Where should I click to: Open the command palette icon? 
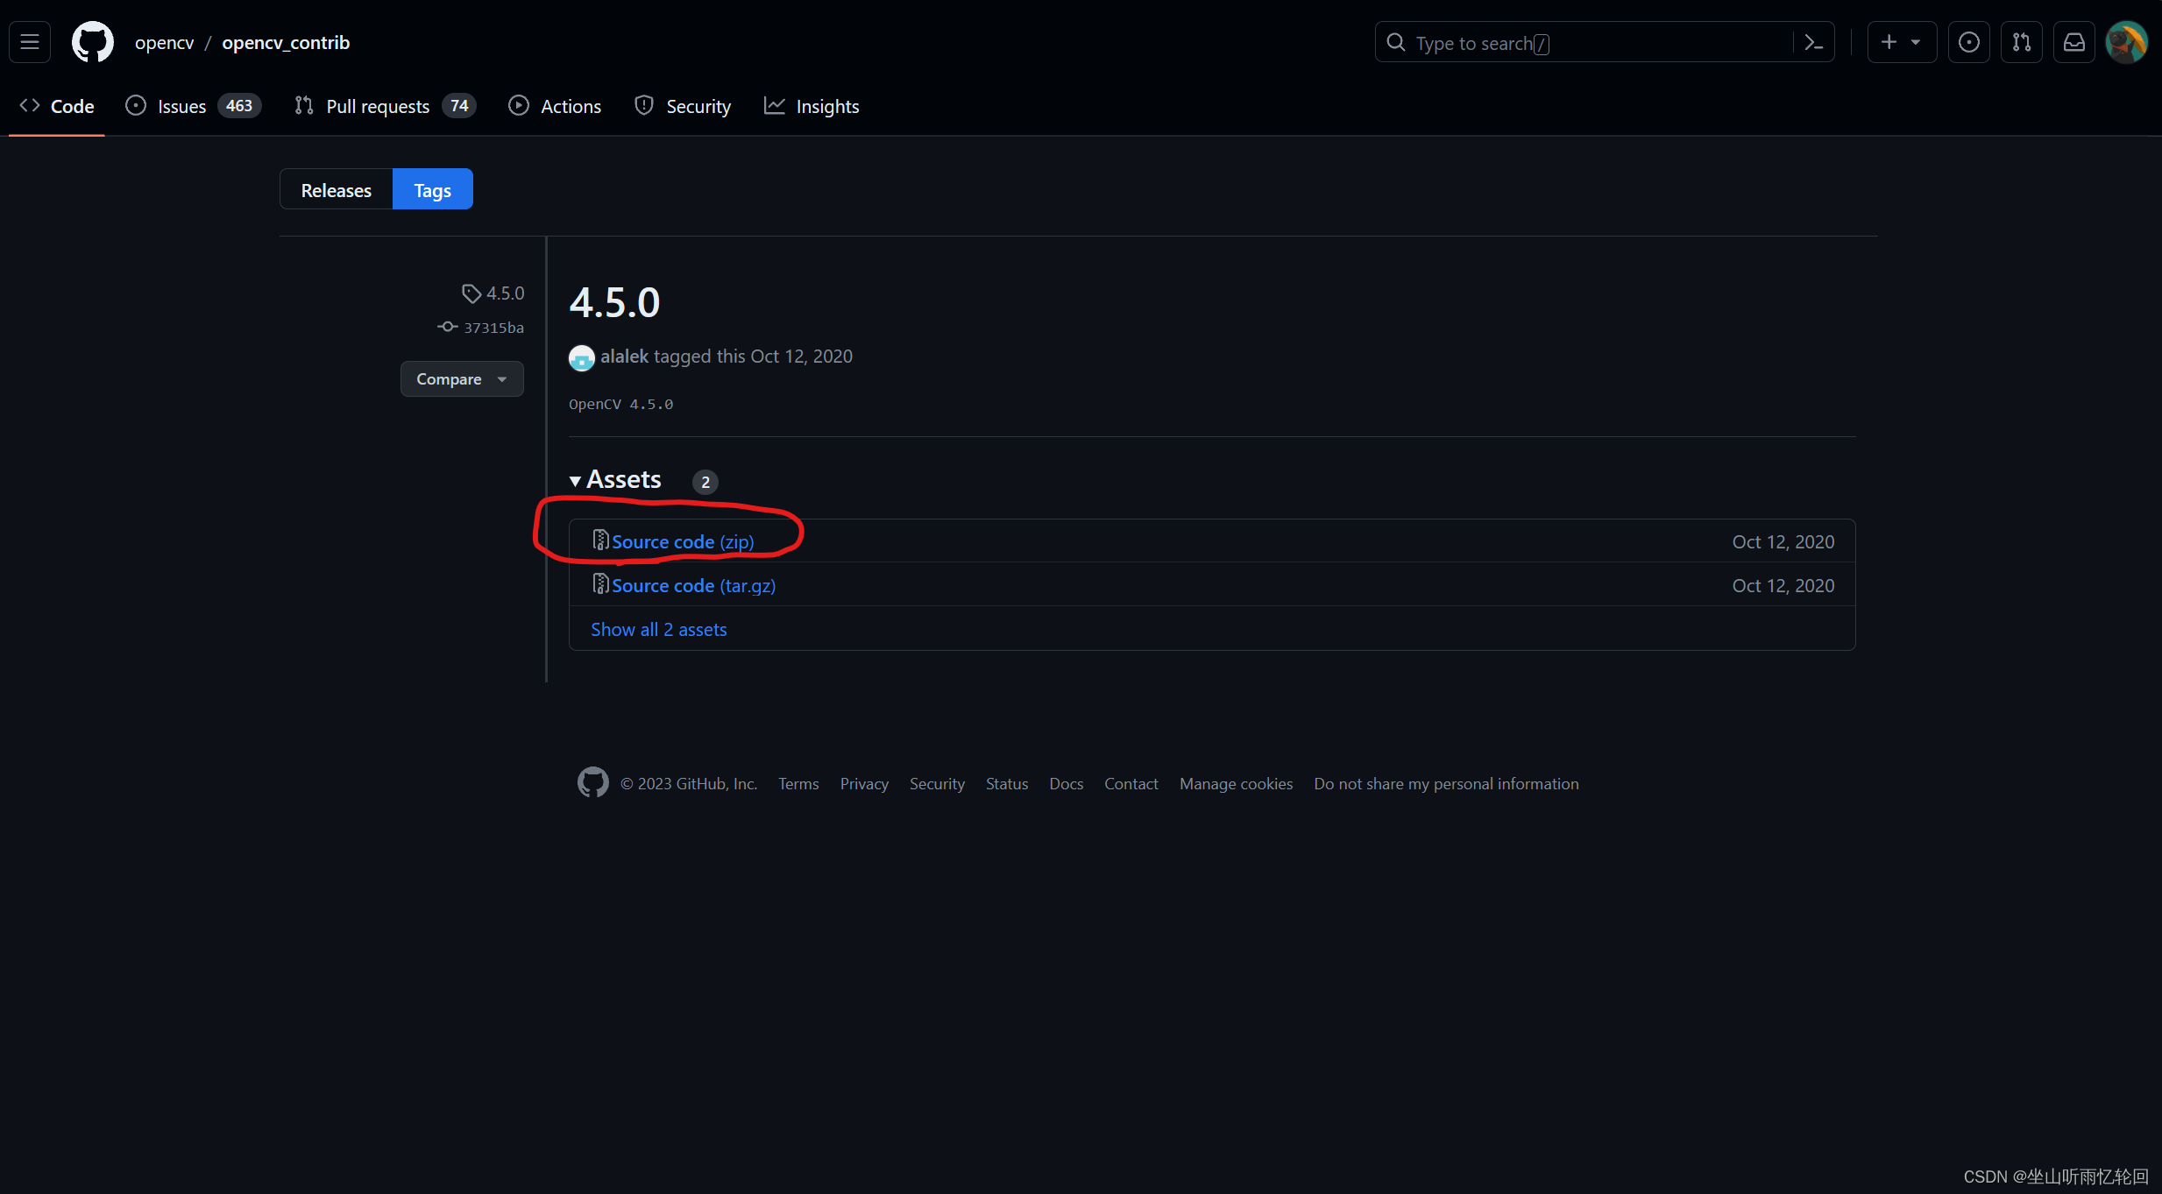[1813, 42]
